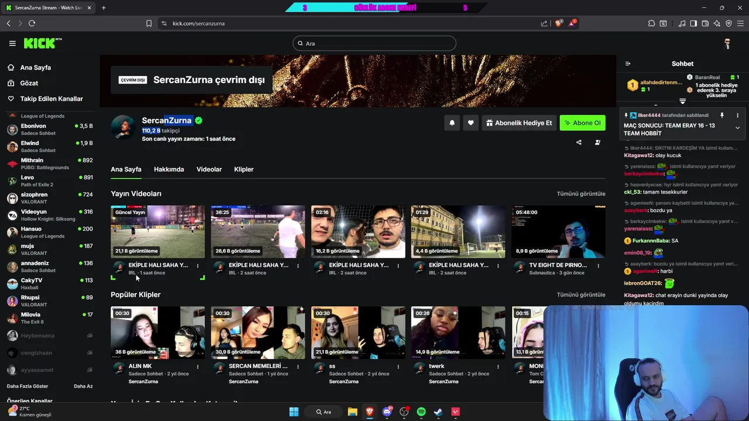The height and width of the screenshot is (421, 749).
Task: Open options menu for first EKİPLE HALI SAHA video
Action: [x=198, y=265]
